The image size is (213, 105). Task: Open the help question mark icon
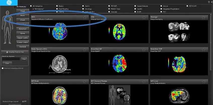[209, 2]
